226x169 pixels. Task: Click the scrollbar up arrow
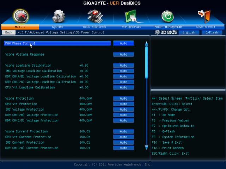(x=147, y=44)
